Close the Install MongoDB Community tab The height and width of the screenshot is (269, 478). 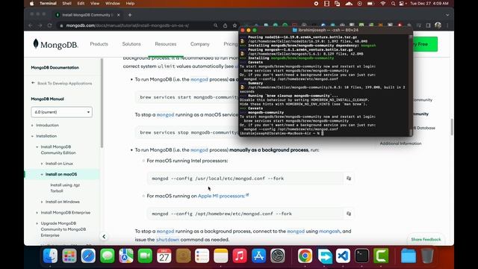pyautogui.click(x=119, y=15)
